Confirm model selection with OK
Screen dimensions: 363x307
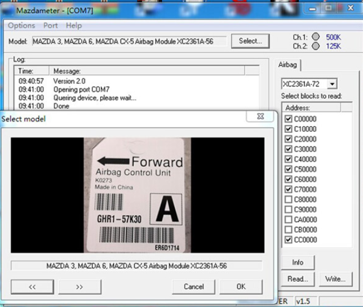(241, 287)
